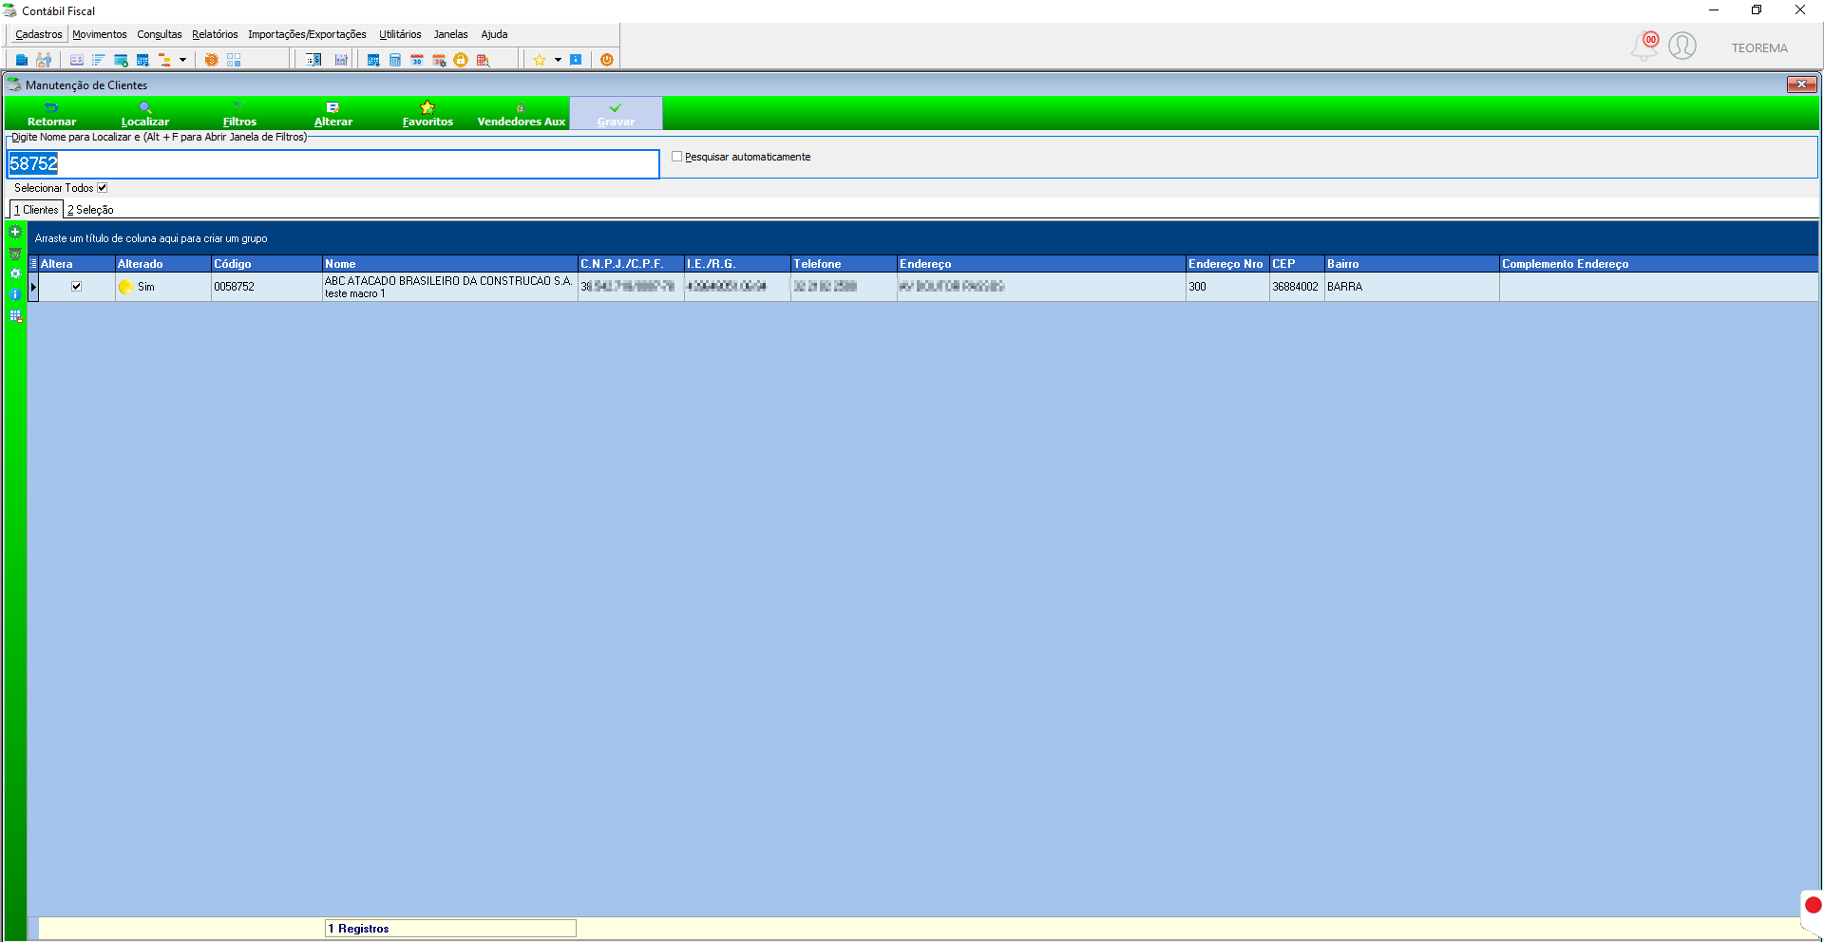This screenshot has height=942, width=1824.
Task: Click the Alterar button
Action: tap(333, 114)
